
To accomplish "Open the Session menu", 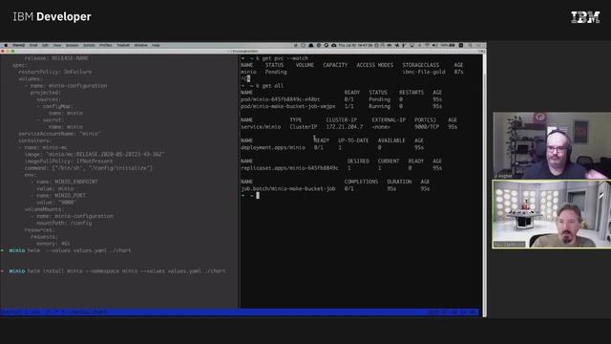I will (x=73, y=45).
